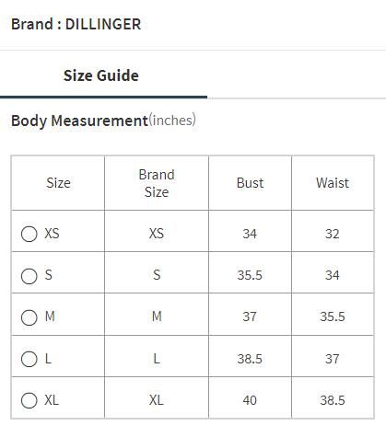Click the 35.5 waist value for M

tap(333, 316)
